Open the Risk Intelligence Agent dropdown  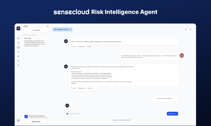[62, 29]
